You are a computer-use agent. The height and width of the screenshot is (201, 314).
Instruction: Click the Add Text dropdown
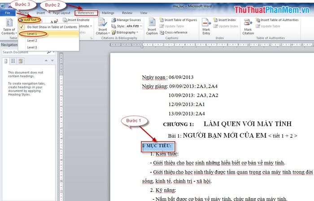tap(29, 20)
